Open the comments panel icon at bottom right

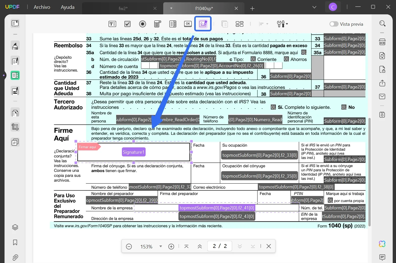[382, 257]
